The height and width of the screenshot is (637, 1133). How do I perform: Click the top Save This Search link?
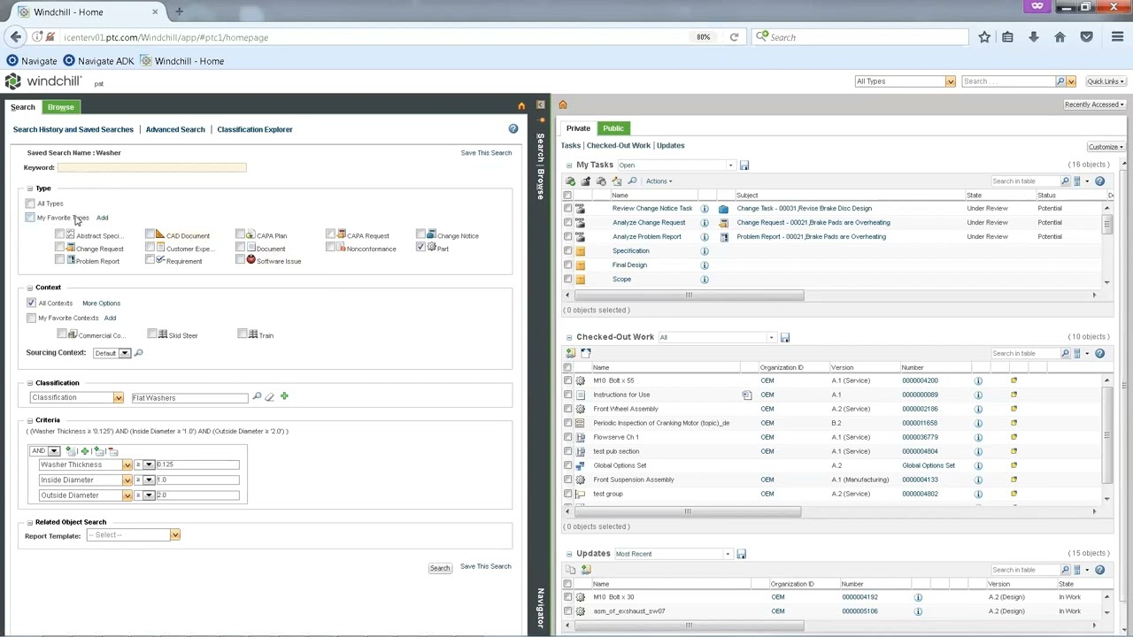tap(486, 153)
